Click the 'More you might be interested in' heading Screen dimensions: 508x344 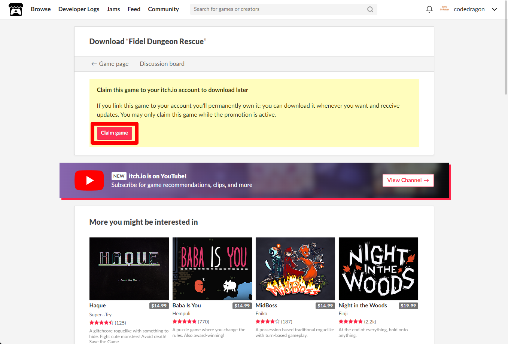tap(143, 222)
